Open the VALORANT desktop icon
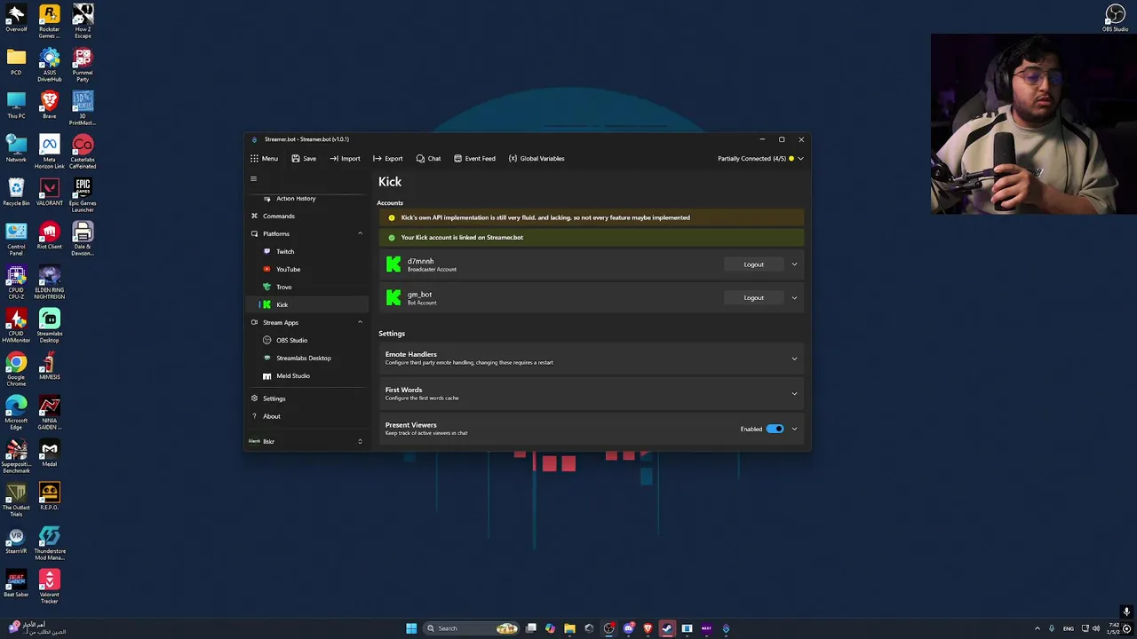 point(50,192)
